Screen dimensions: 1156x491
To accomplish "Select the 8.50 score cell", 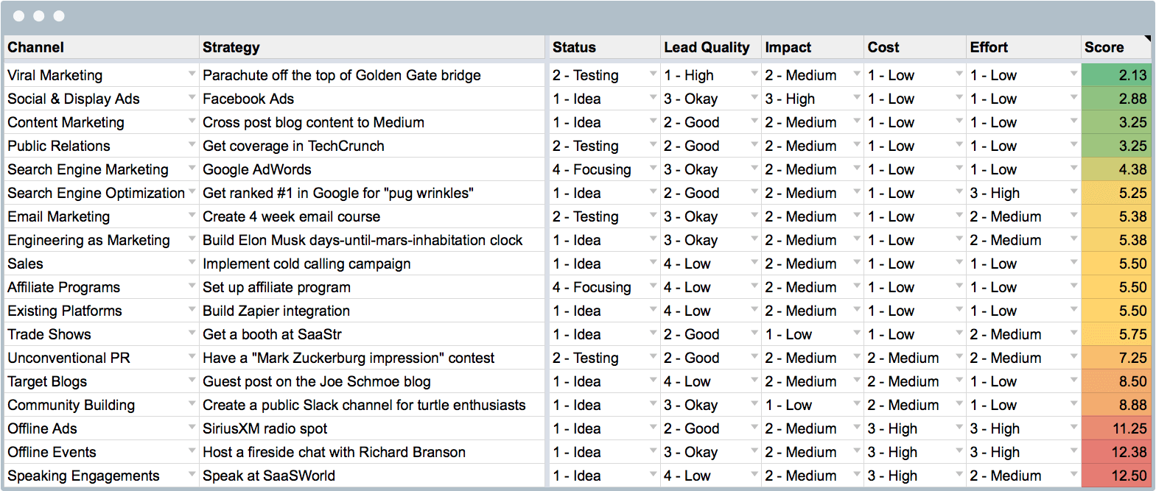I will [1116, 381].
